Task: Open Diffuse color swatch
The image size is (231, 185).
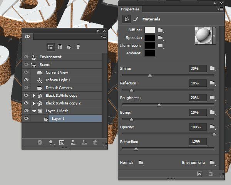Action: coord(150,30)
